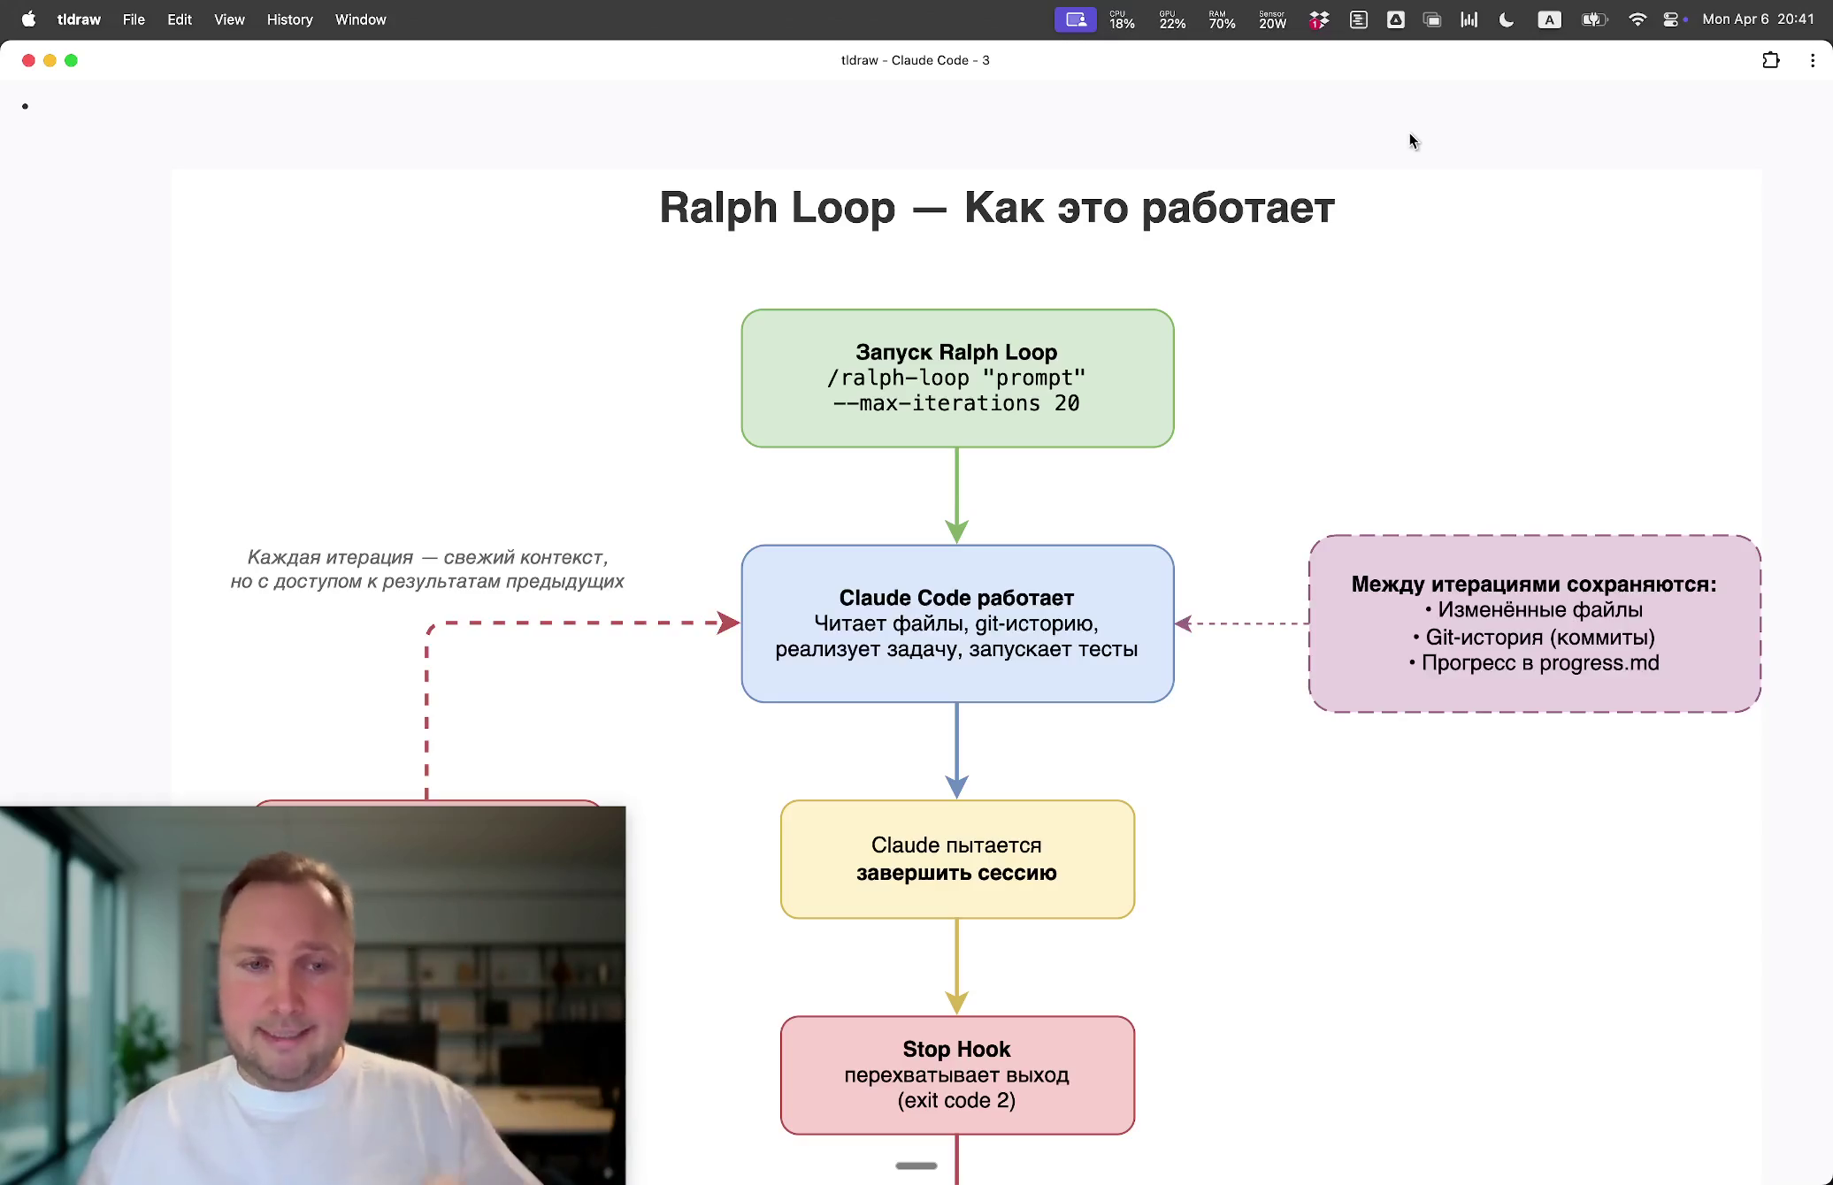Click the purple screen-sharing menu bar icon
1833x1185 pixels.
click(1076, 19)
